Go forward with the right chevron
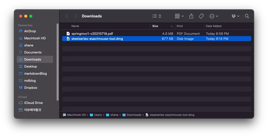Viewport: 268px width, 137px height. (76, 16)
